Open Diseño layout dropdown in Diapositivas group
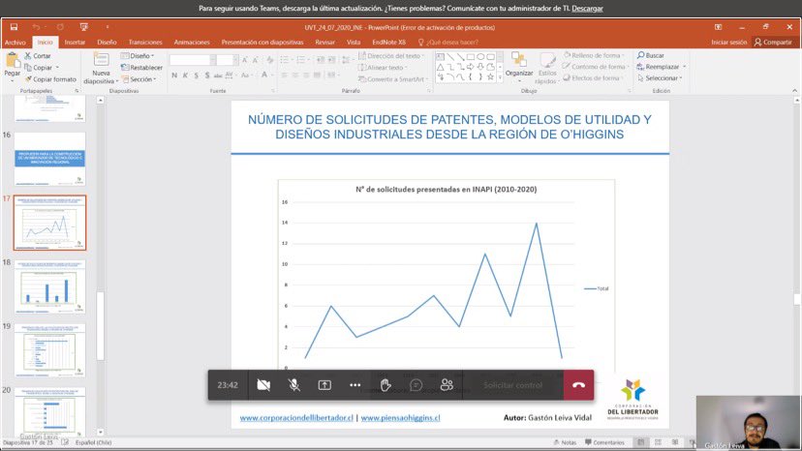This screenshot has width=802, height=451. coord(138,56)
